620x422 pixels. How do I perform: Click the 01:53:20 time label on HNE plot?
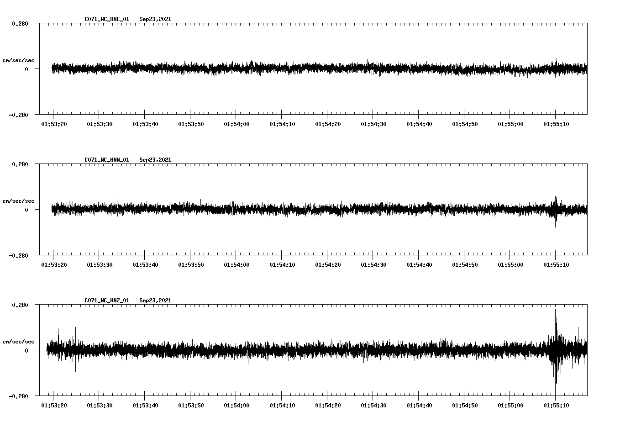pos(54,124)
